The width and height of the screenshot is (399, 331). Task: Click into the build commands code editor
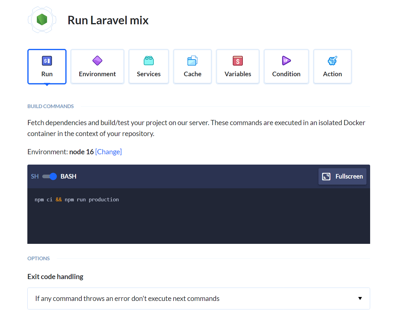(198, 219)
